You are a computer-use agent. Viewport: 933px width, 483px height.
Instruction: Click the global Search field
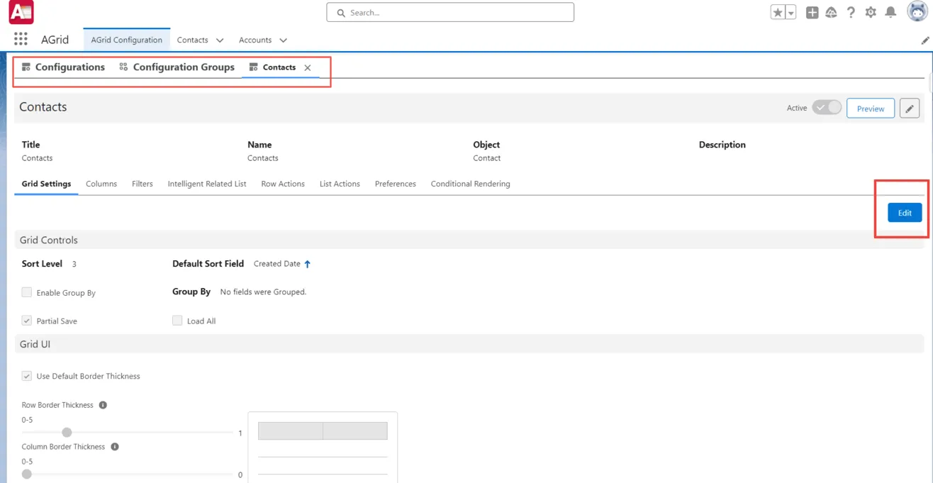pyautogui.click(x=450, y=13)
